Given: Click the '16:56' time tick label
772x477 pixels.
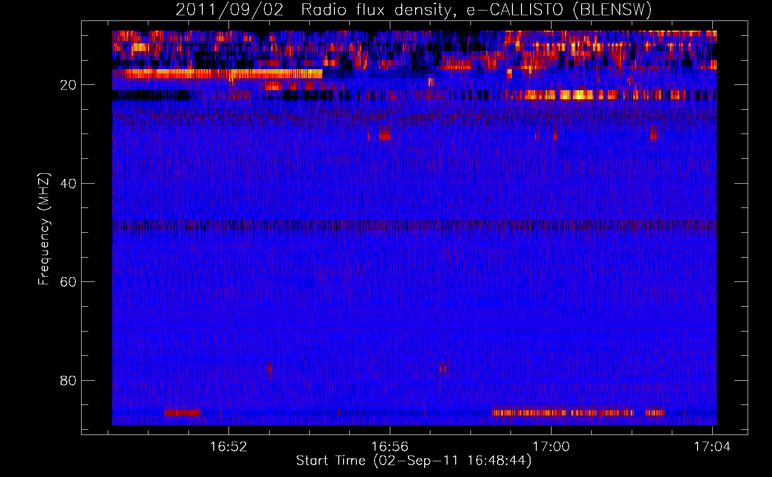Looking at the screenshot, I should [390, 447].
